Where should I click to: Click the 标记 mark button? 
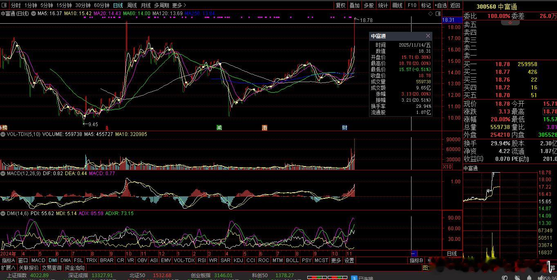[x=426, y=5]
